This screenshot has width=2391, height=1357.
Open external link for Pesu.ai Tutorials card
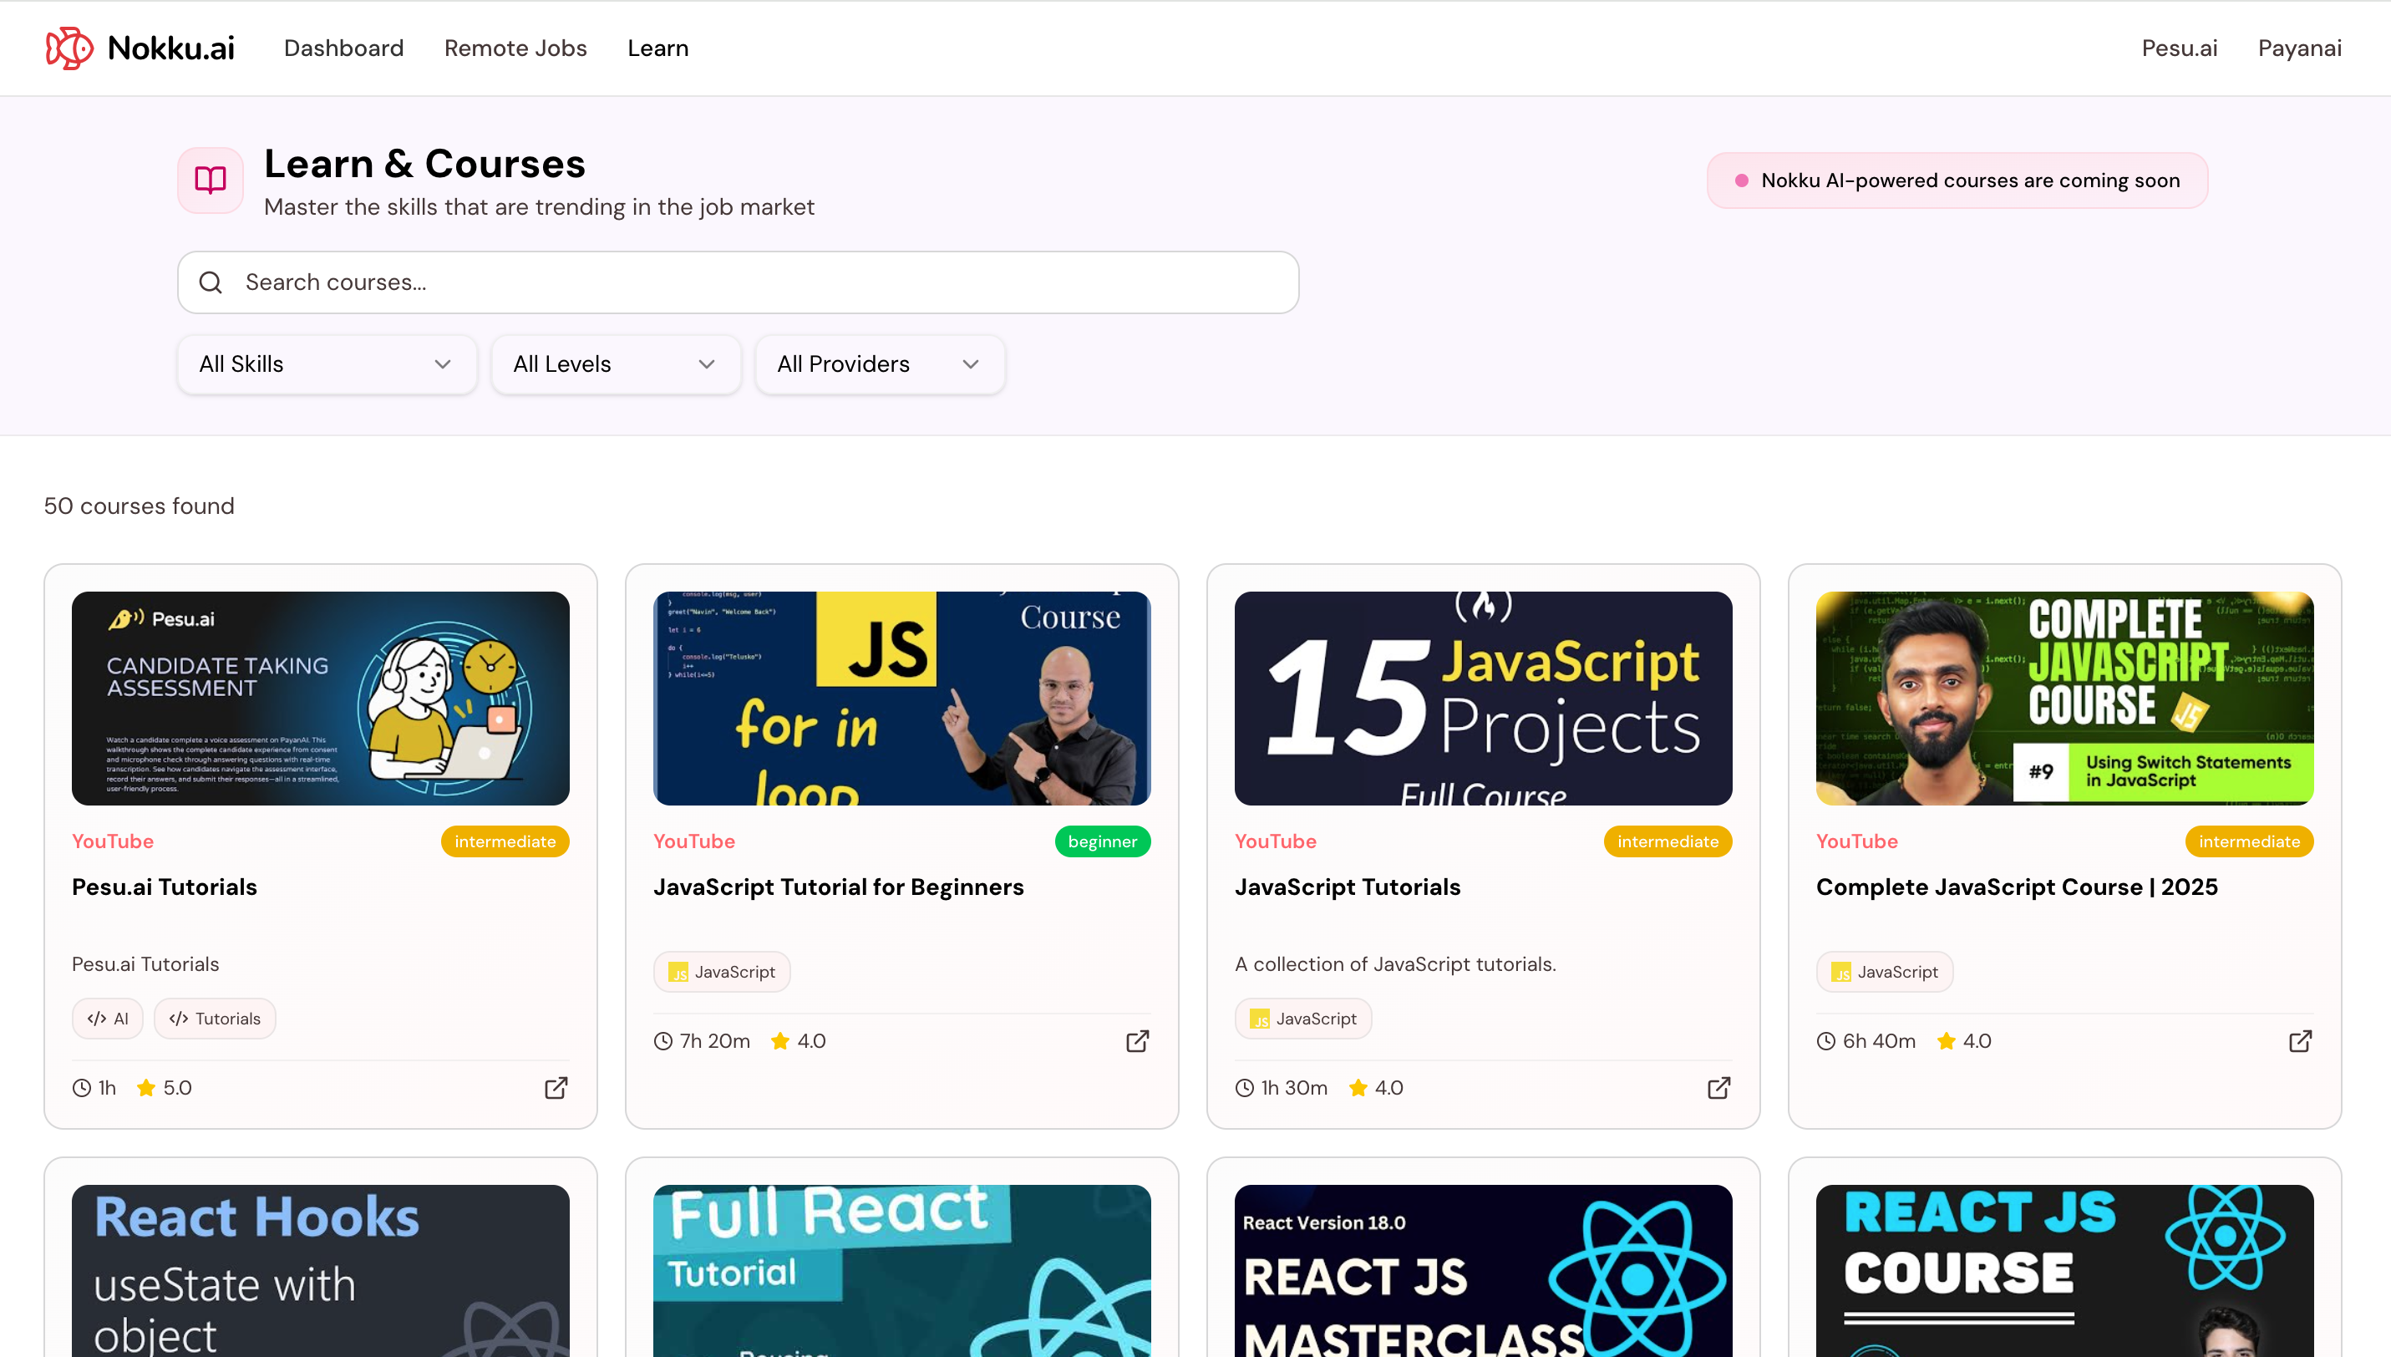pos(556,1088)
